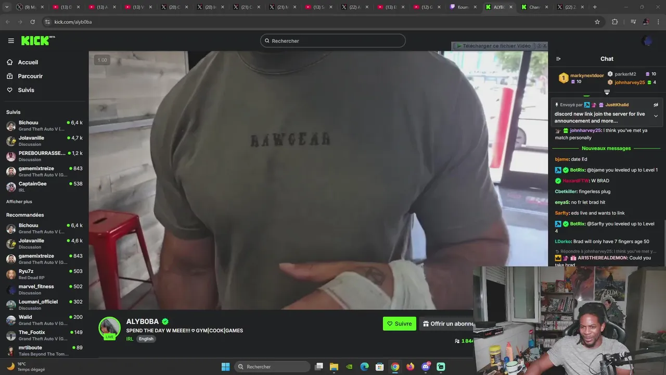Open the browser extensions puzzle icon
The width and height of the screenshot is (666, 375).
click(x=614, y=22)
